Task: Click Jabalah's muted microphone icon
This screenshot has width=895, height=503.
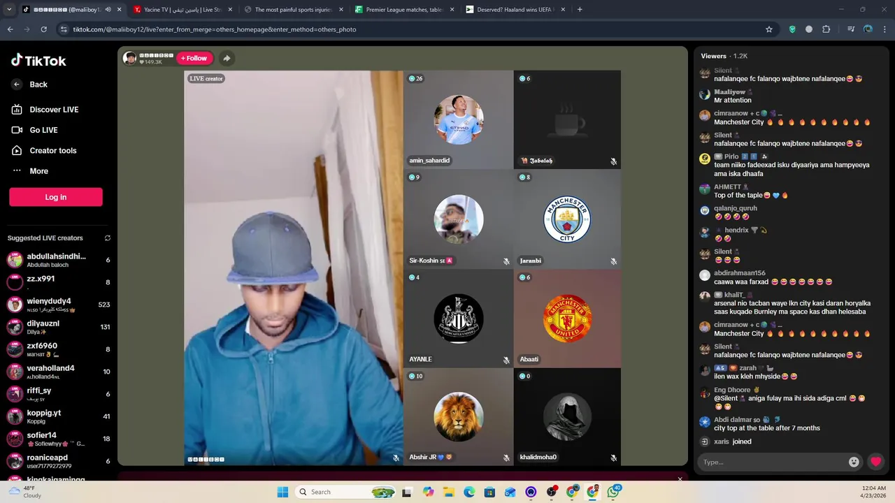Action: (613, 161)
